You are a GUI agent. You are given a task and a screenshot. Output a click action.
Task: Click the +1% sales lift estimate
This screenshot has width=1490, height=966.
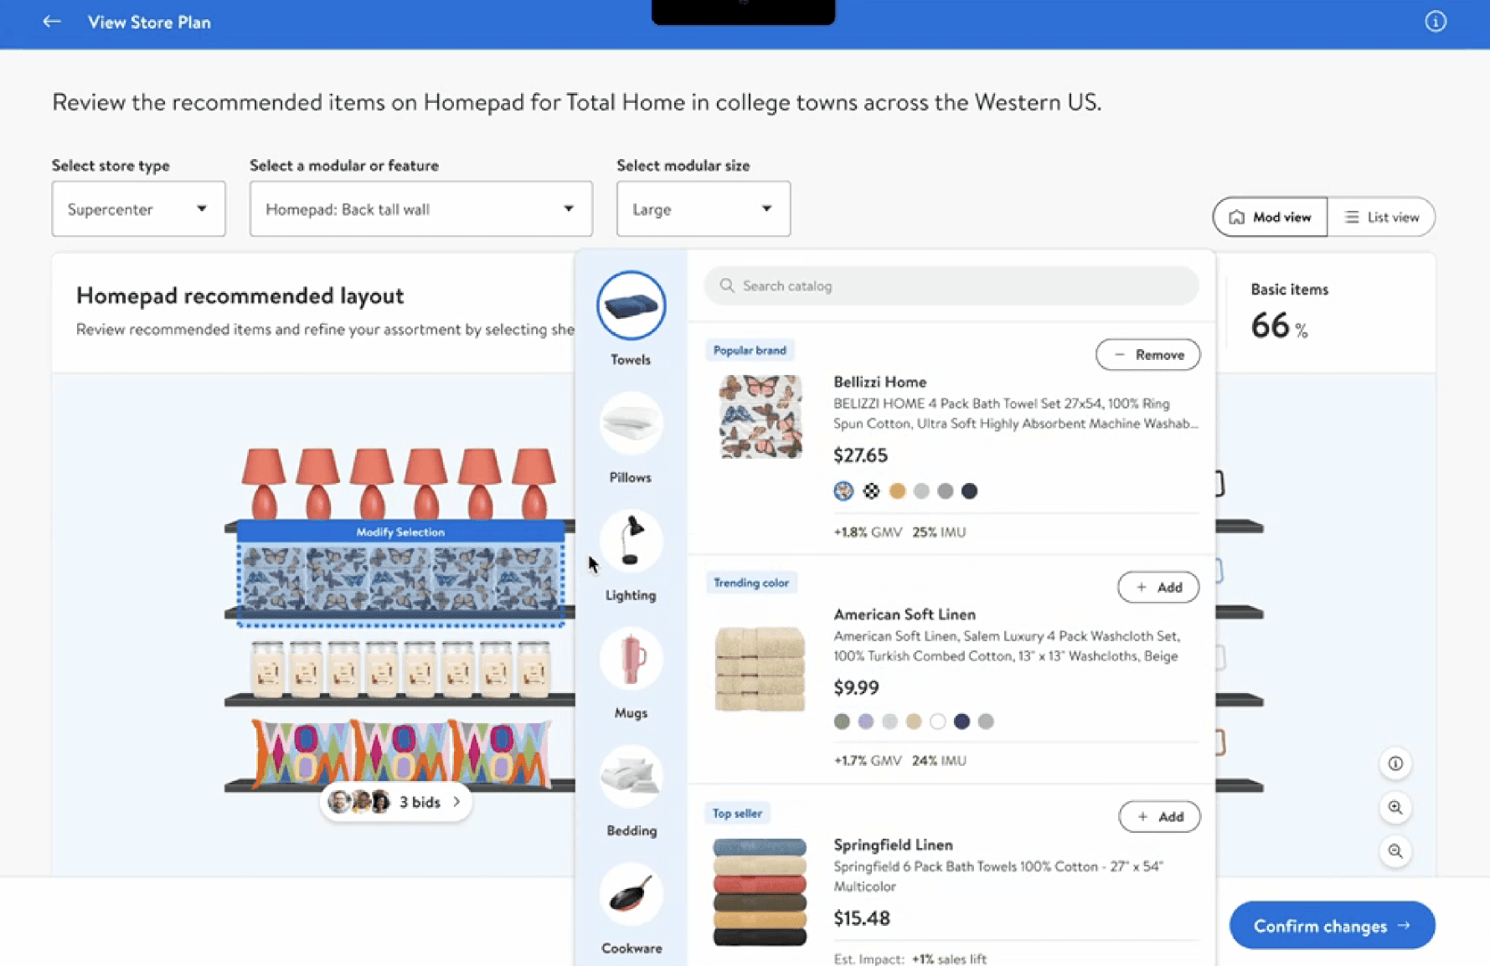949,959
